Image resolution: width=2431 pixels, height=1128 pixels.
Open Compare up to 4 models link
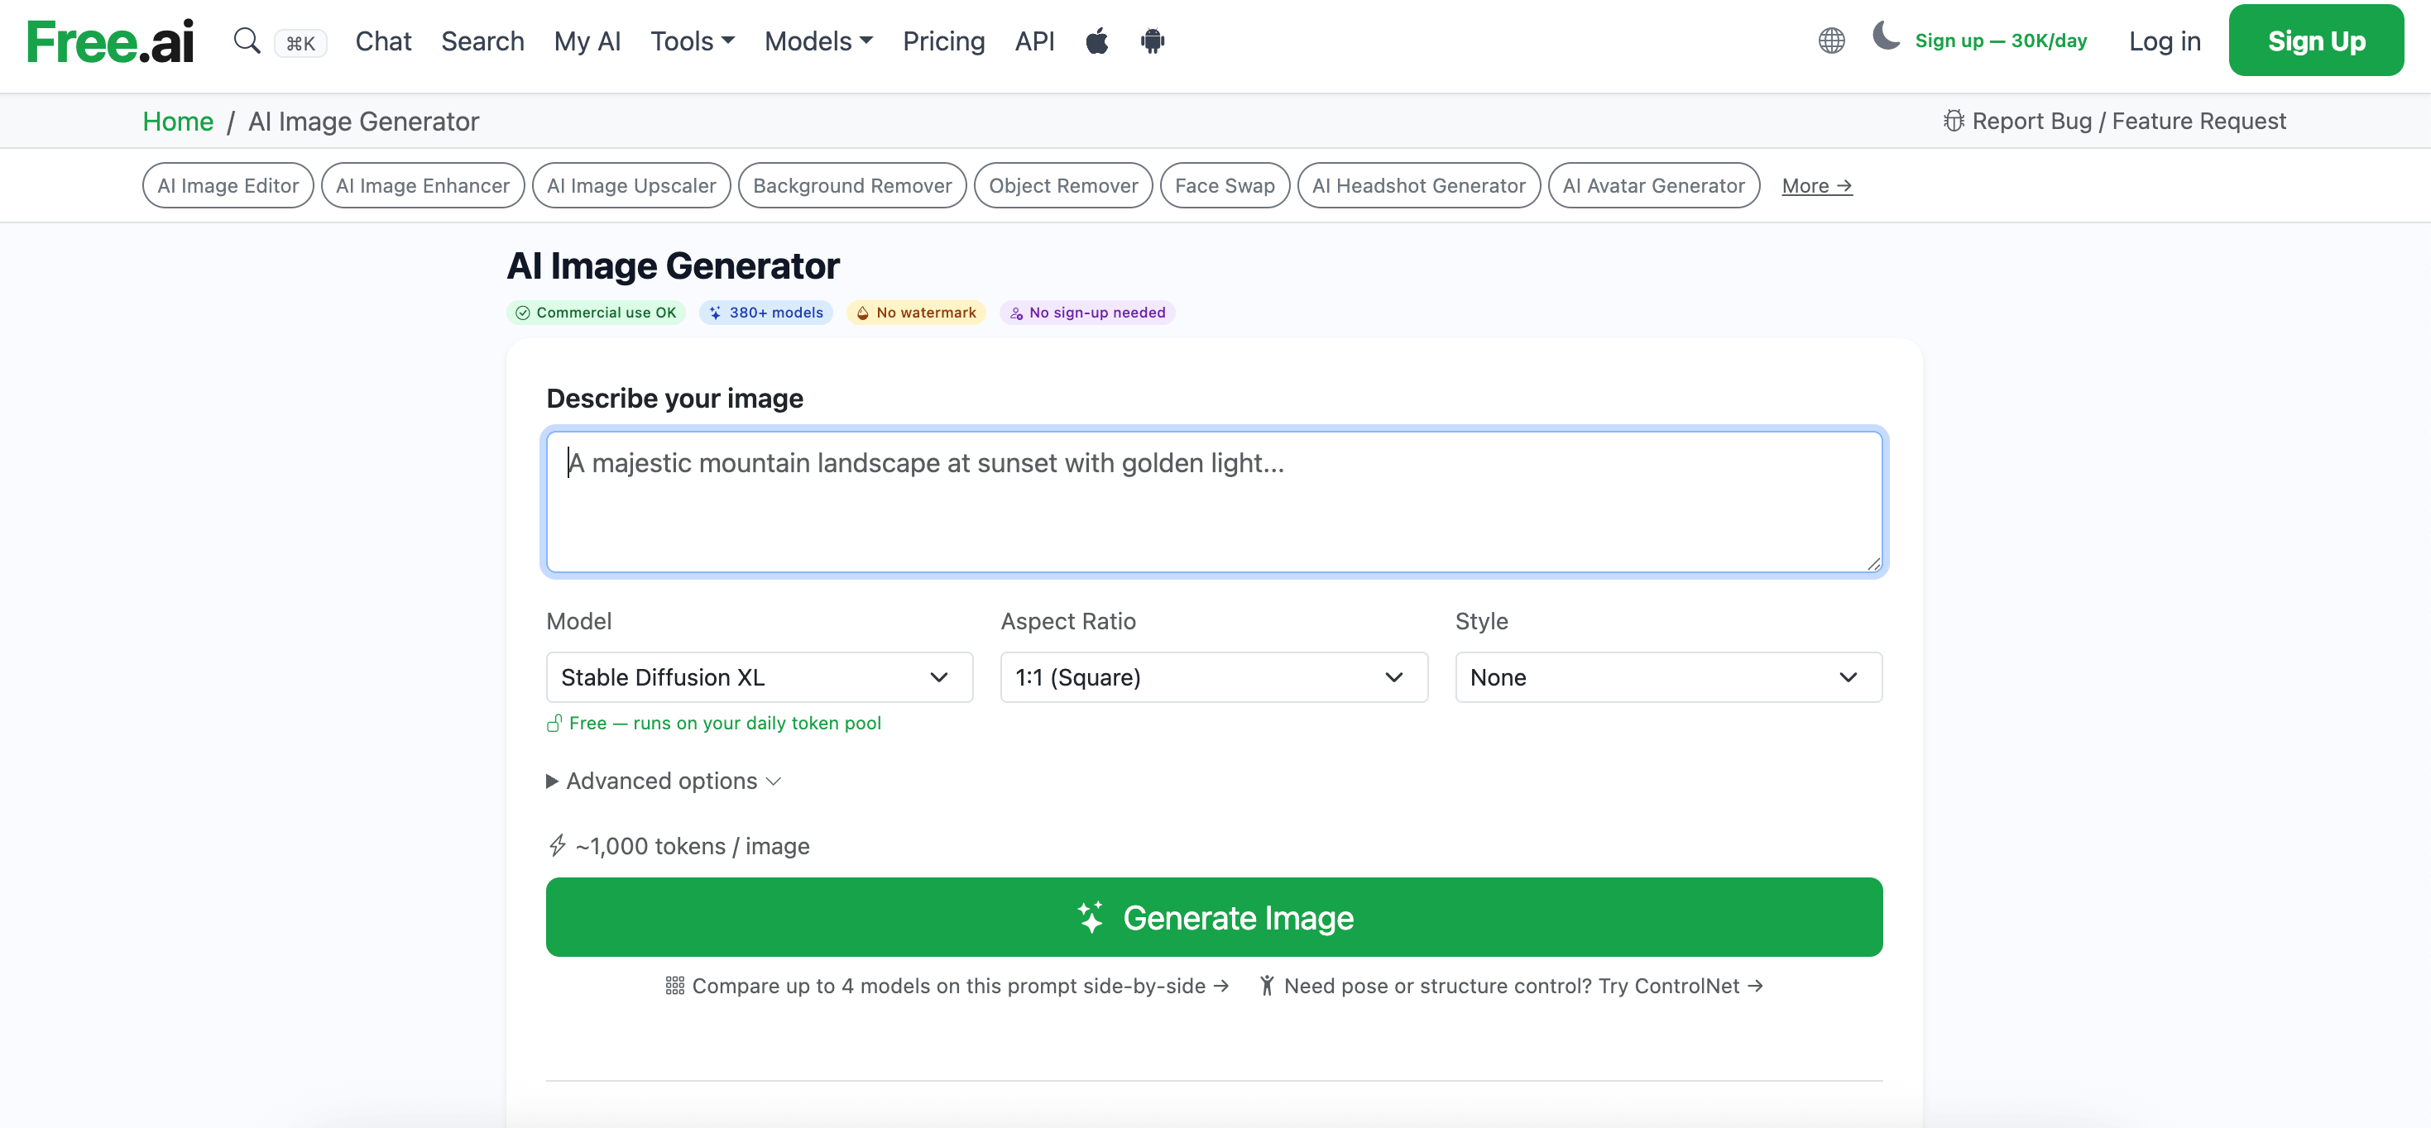point(947,986)
